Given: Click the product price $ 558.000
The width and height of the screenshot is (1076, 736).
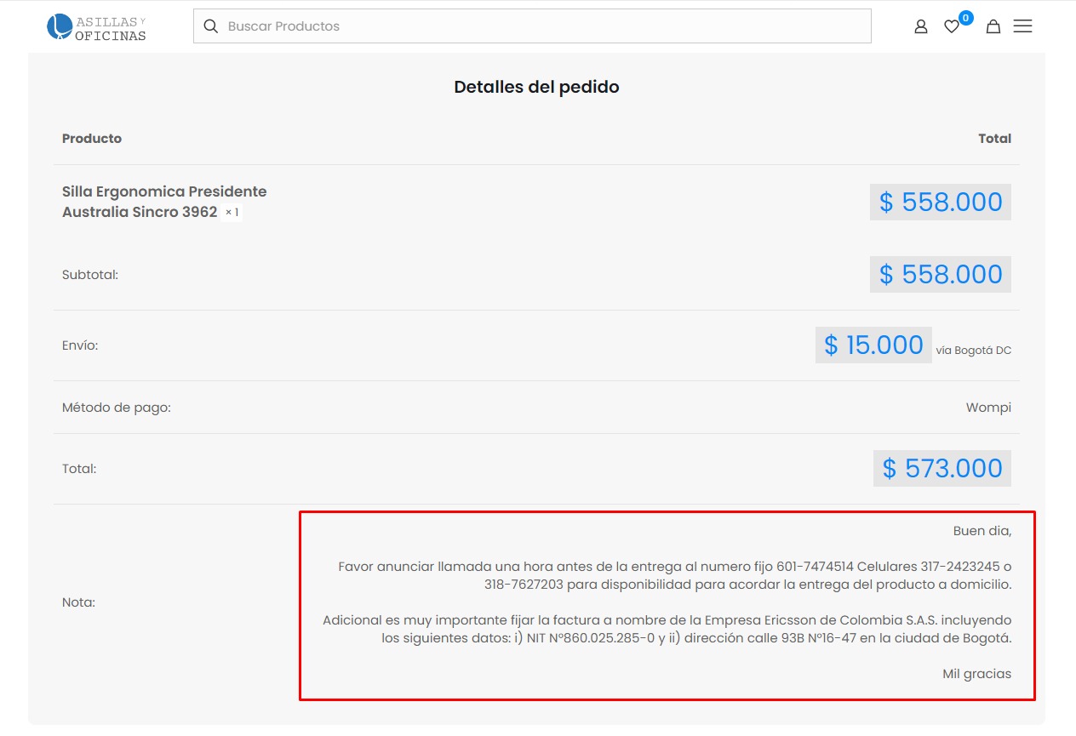Looking at the screenshot, I should click(x=940, y=203).
